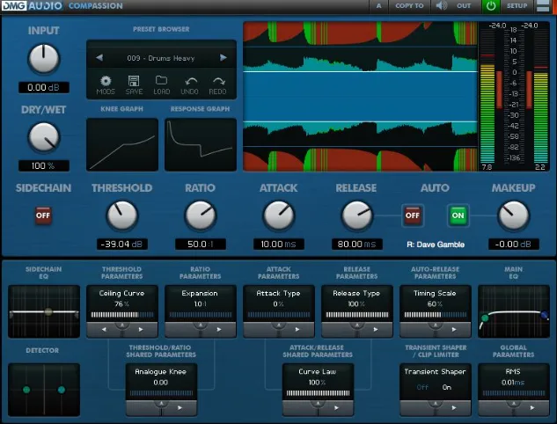Click the attack 10.00 ms value field
Viewport: 557px width, 424px height.
point(278,245)
